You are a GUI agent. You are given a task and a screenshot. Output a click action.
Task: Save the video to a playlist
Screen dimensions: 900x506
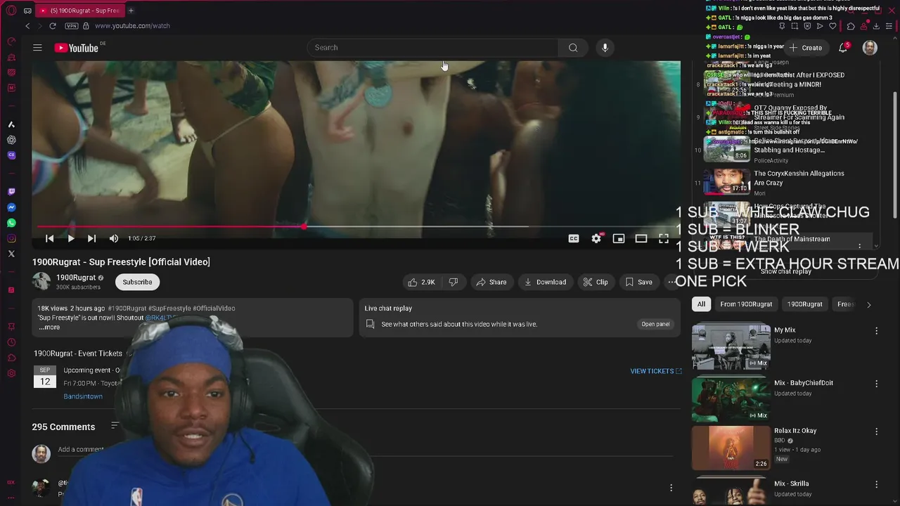pos(638,282)
